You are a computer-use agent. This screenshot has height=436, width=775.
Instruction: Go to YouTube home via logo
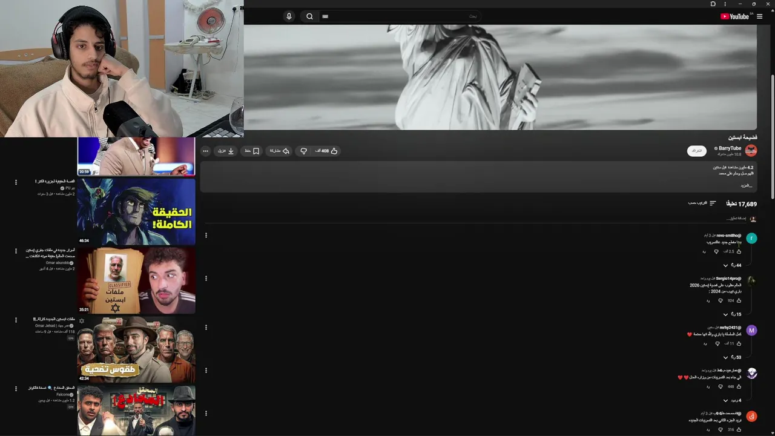click(x=734, y=16)
